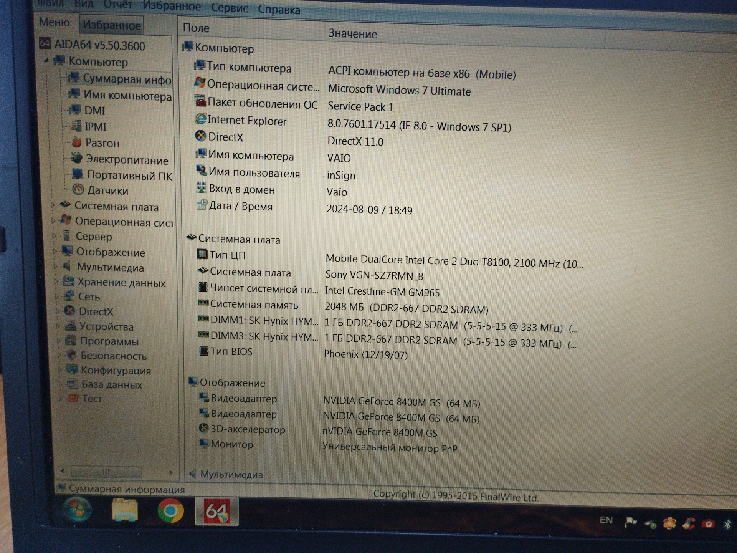Expand the Хранение данных tree node
Viewport: 737px width, 553px height.
(x=56, y=281)
